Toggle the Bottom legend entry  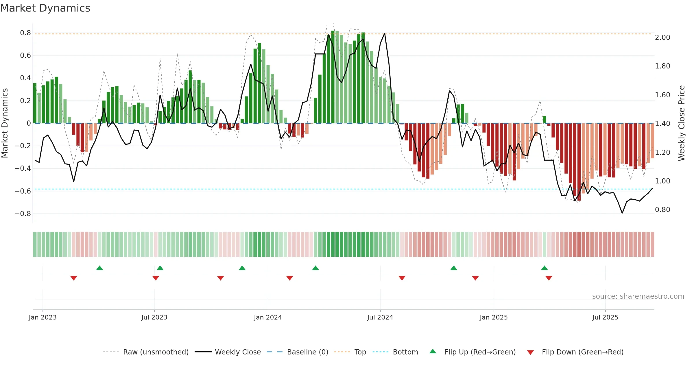click(395, 352)
